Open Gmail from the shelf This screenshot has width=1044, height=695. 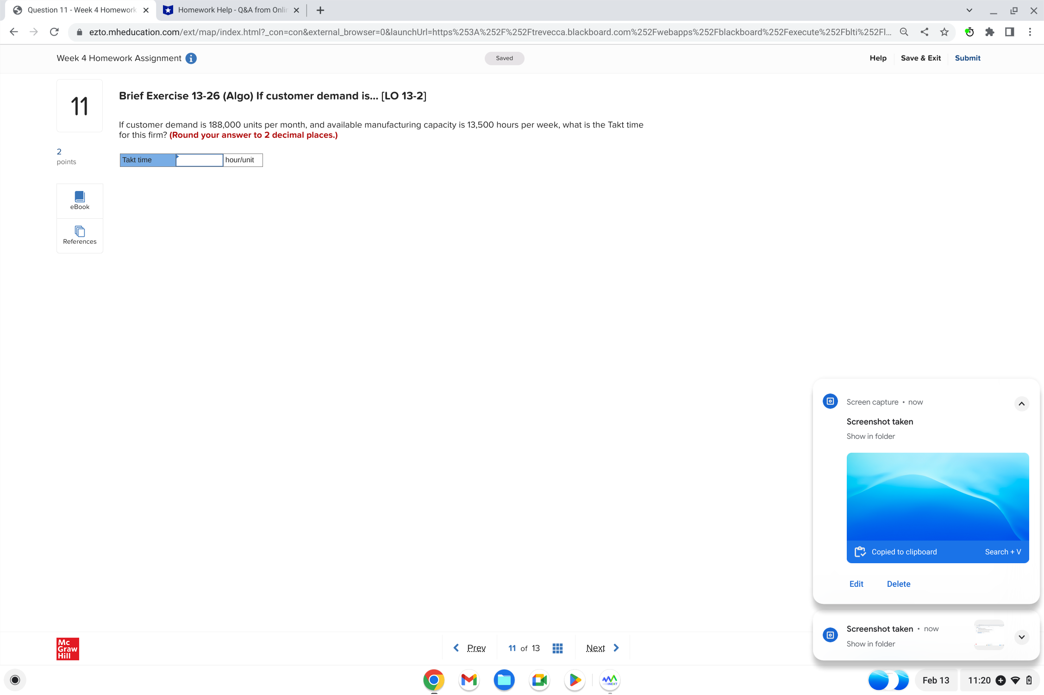[469, 680]
